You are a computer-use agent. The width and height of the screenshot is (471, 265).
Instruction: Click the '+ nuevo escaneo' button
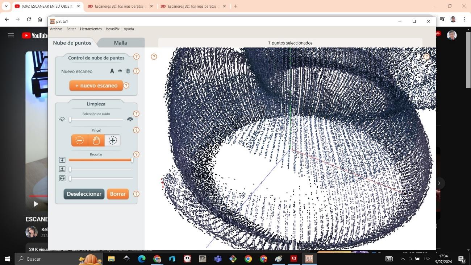pyautogui.click(x=96, y=86)
